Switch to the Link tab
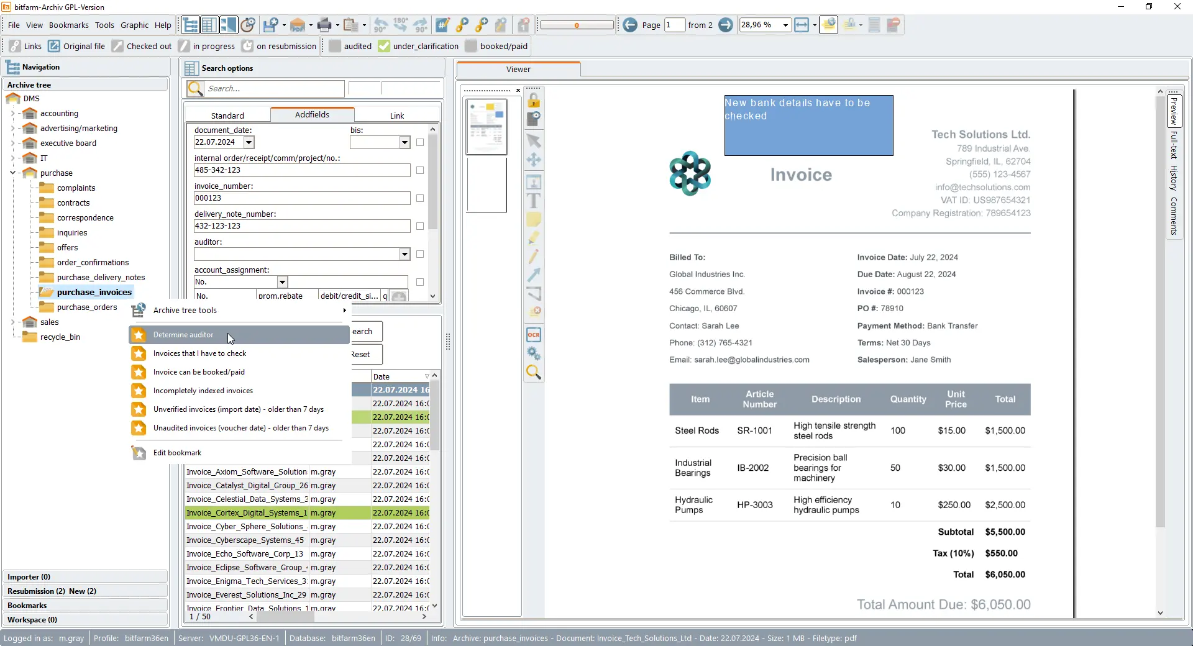Image resolution: width=1193 pixels, height=646 pixels. [x=396, y=116]
